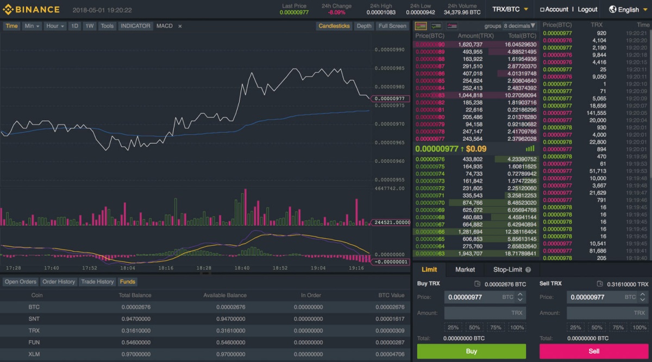Click the Account link
Viewport: 652px width, 362px height.
pos(557,9)
